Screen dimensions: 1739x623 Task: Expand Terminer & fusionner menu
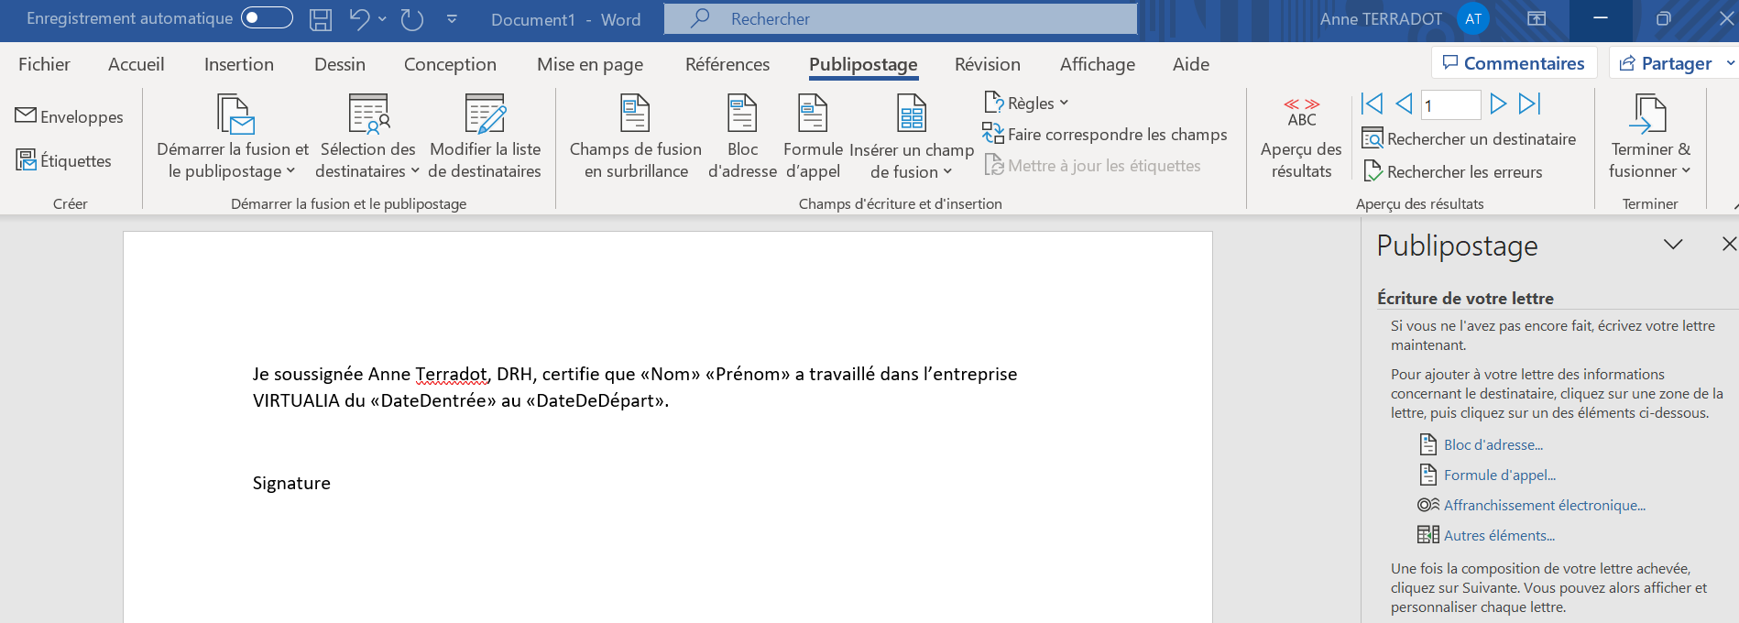(x=1650, y=136)
